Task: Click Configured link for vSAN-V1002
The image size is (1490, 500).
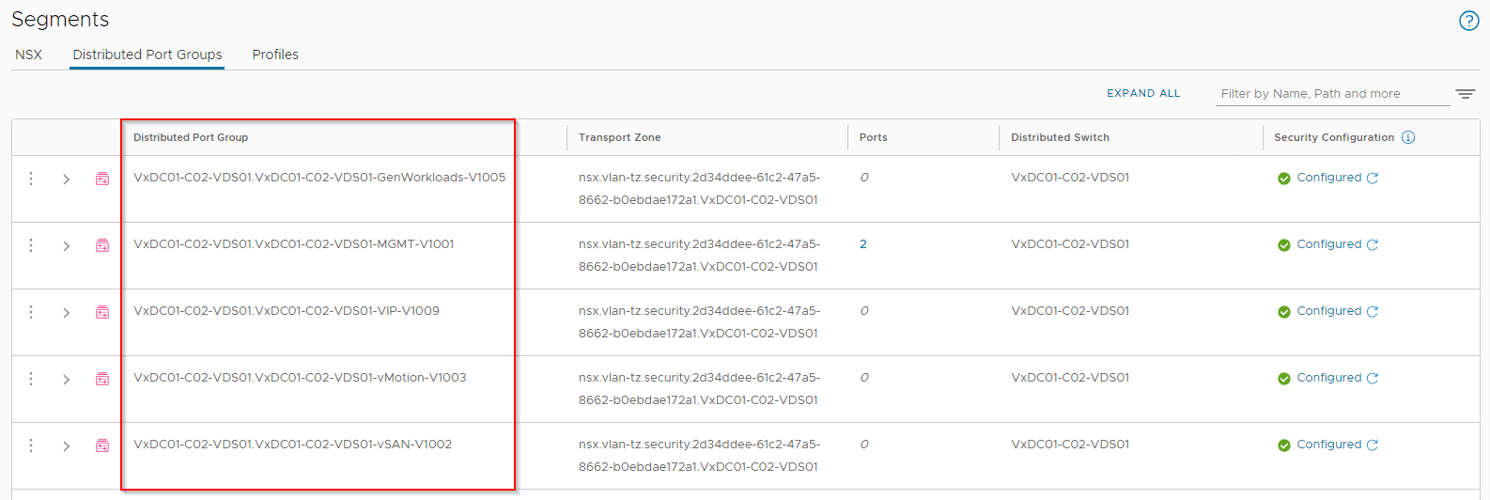Action: [1328, 445]
